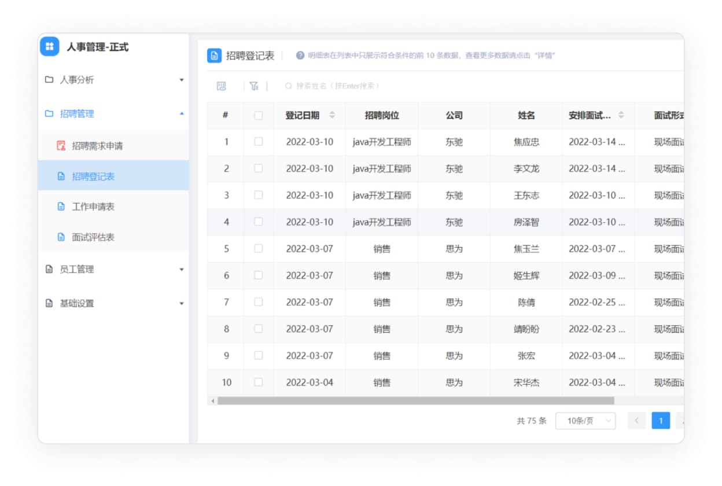
Task: Click the 招聘岗位 column header
Action: pos(382,115)
